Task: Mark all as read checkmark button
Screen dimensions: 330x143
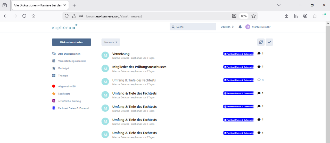Action: 269,42
